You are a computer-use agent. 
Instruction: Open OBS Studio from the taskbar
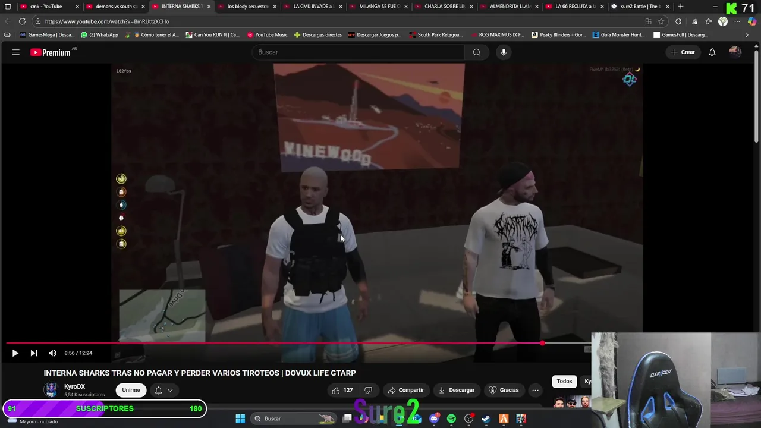tap(469, 418)
